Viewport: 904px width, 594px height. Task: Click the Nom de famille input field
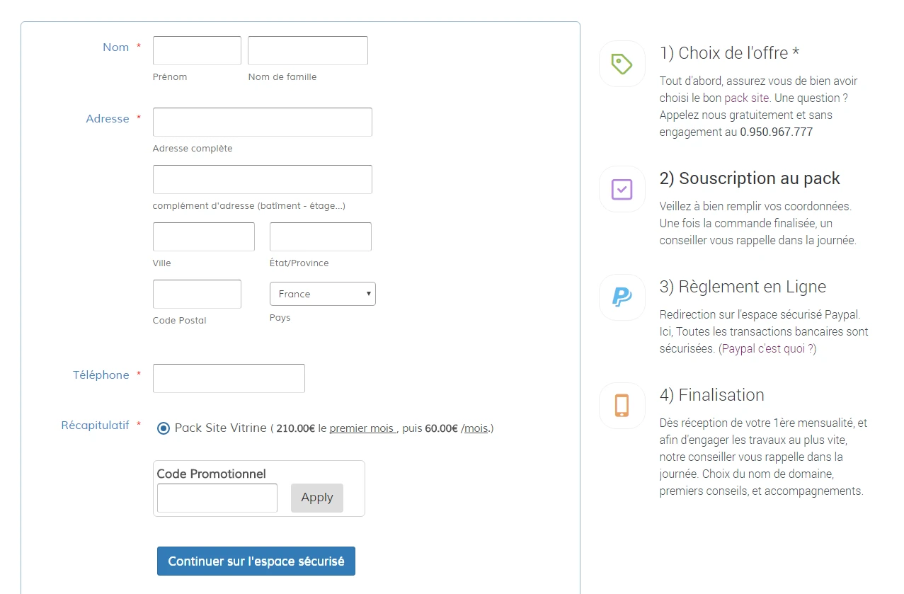(x=307, y=50)
